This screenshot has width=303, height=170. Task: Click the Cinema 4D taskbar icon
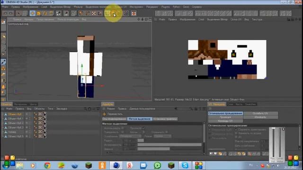pyautogui.click(x=116, y=166)
